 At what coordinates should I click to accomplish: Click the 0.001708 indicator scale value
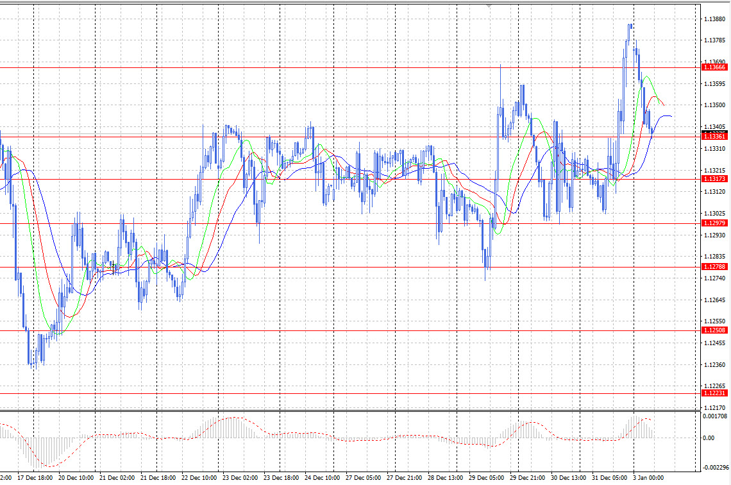715,416
